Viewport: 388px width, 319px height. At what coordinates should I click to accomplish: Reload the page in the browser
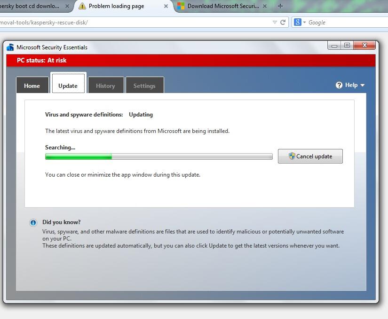click(283, 23)
